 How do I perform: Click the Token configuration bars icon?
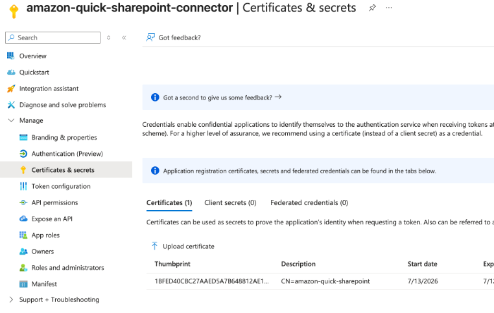click(x=23, y=186)
